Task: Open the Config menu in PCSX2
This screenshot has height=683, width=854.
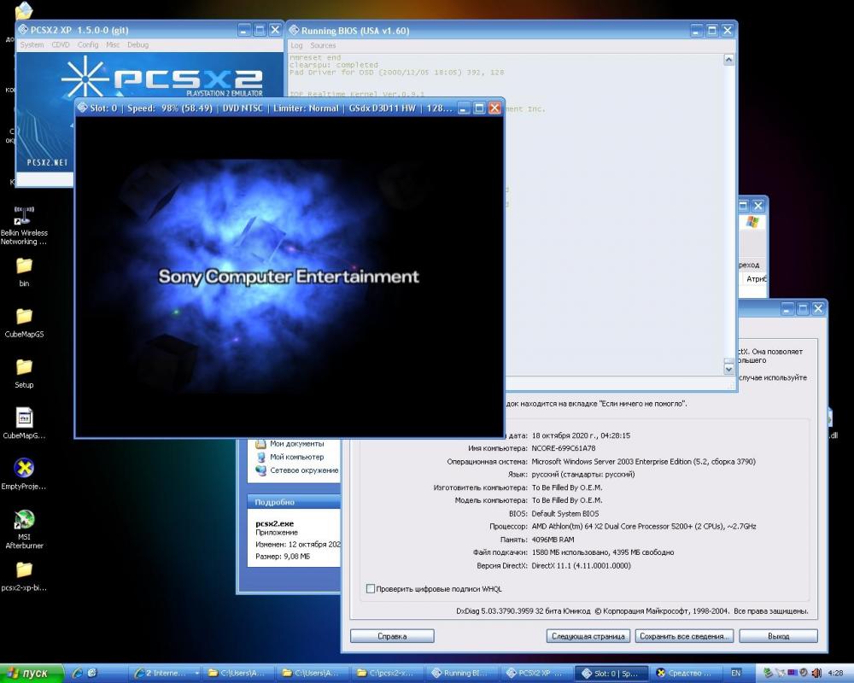Action: click(87, 44)
